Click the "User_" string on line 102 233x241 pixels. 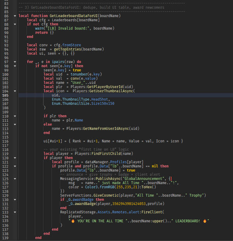coord(78,83)
